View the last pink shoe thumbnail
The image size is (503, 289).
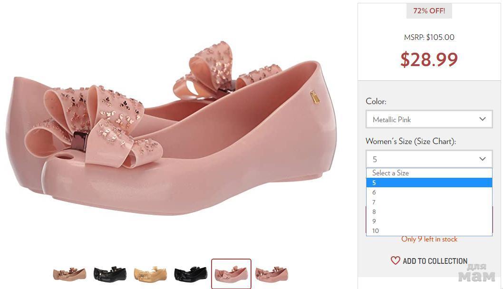tap(271, 274)
